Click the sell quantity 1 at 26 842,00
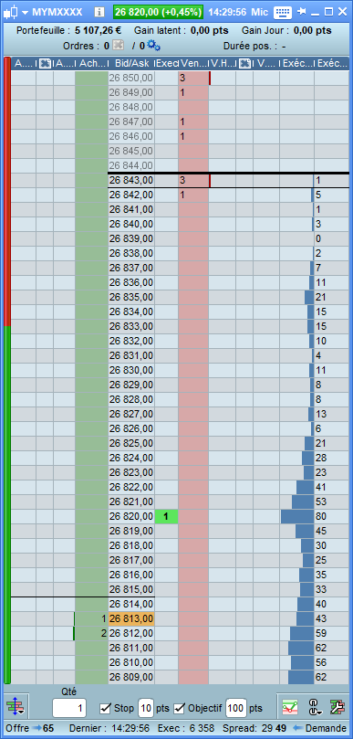The width and height of the screenshot is (353, 739). coord(182,195)
